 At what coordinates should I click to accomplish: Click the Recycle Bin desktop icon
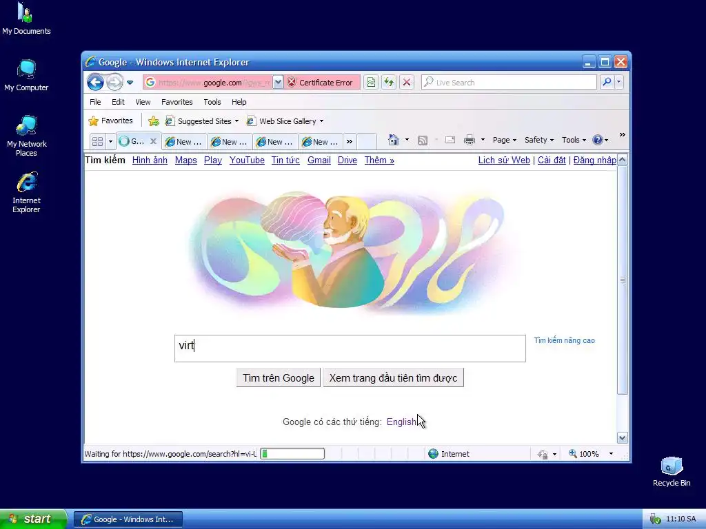pyautogui.click(x=672, y=471)
